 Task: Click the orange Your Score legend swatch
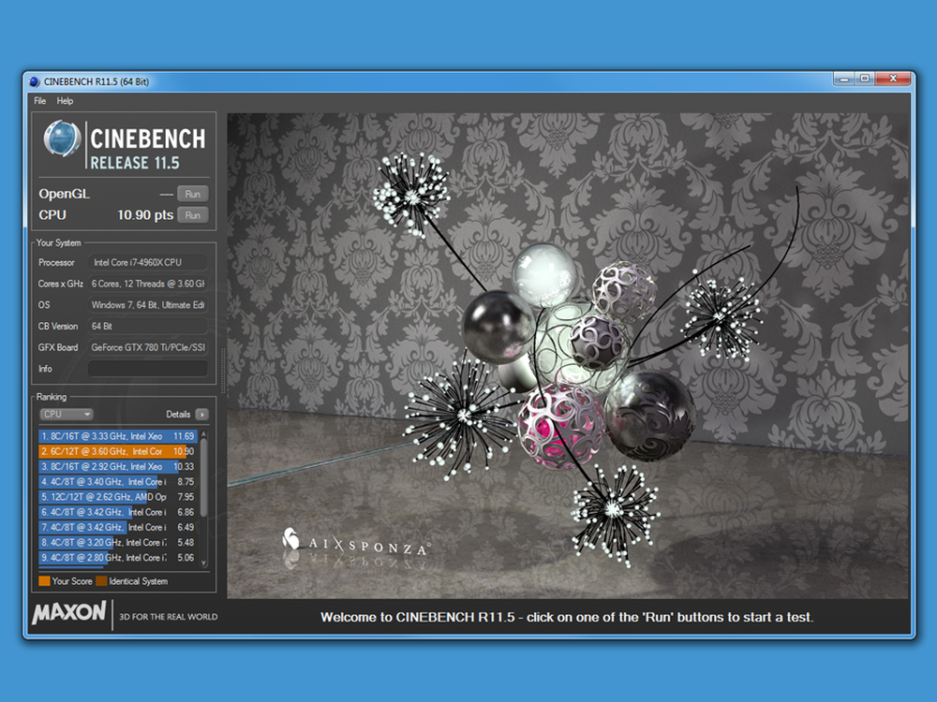click(44, 581)
